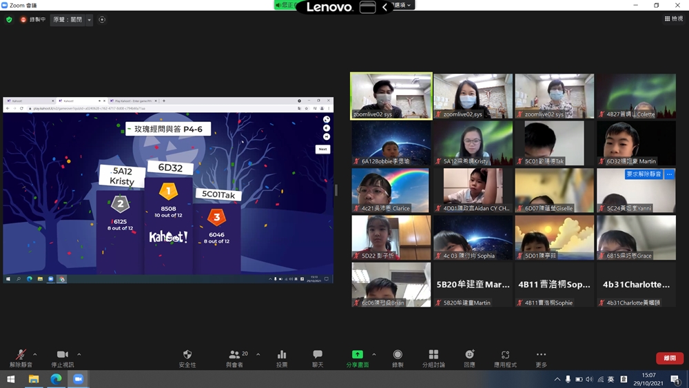
Task: Expand audio options arrow beside mute
Action: tap(35, 354)
